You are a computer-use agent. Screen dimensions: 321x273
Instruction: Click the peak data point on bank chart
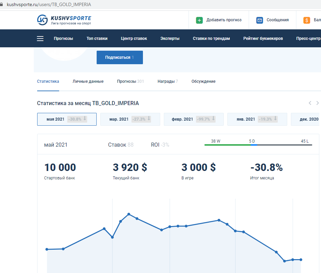(x=129, y=214)
